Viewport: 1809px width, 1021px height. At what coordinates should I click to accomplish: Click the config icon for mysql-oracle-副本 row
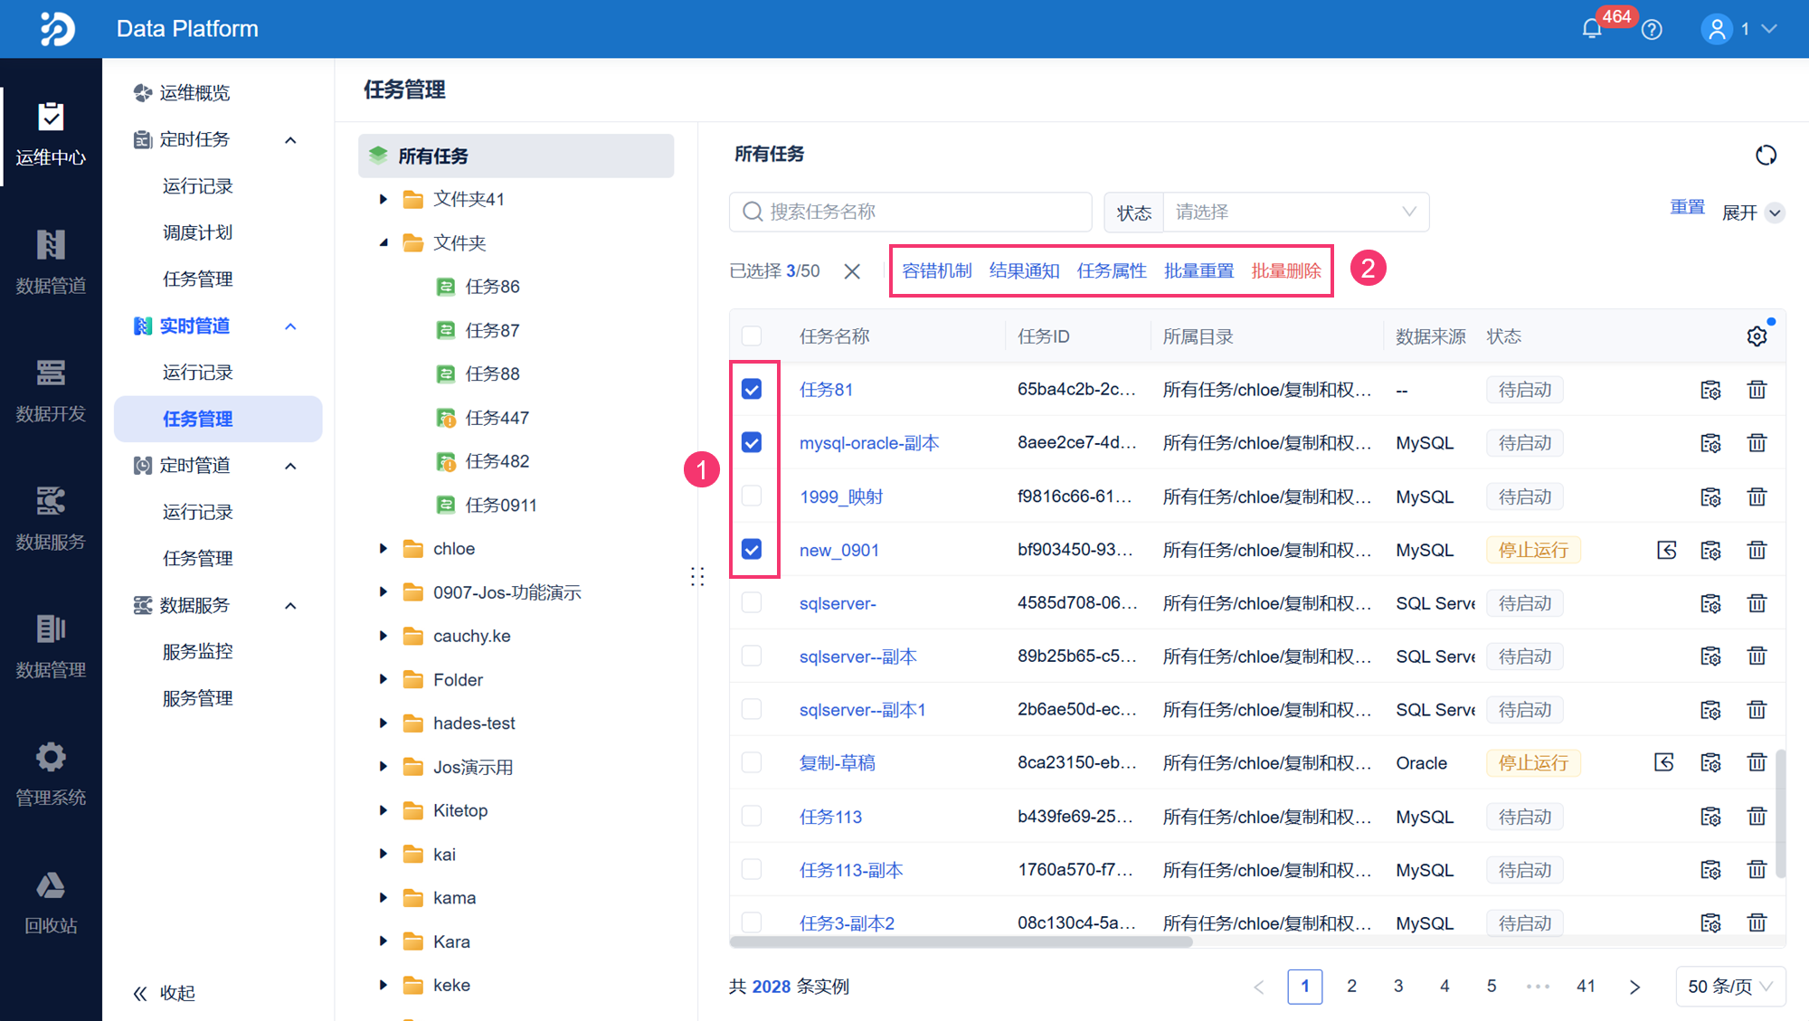1710,443
